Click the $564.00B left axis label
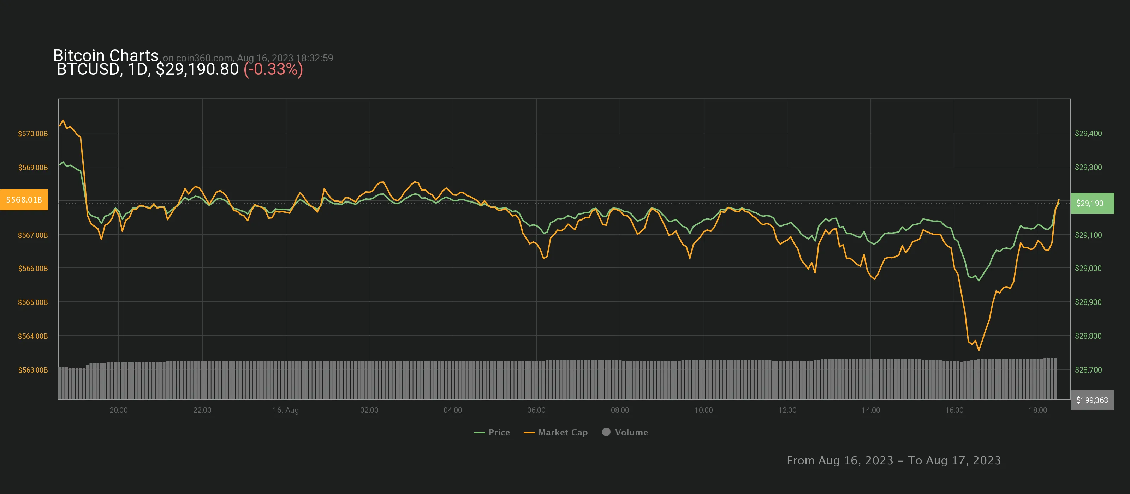 33,336
